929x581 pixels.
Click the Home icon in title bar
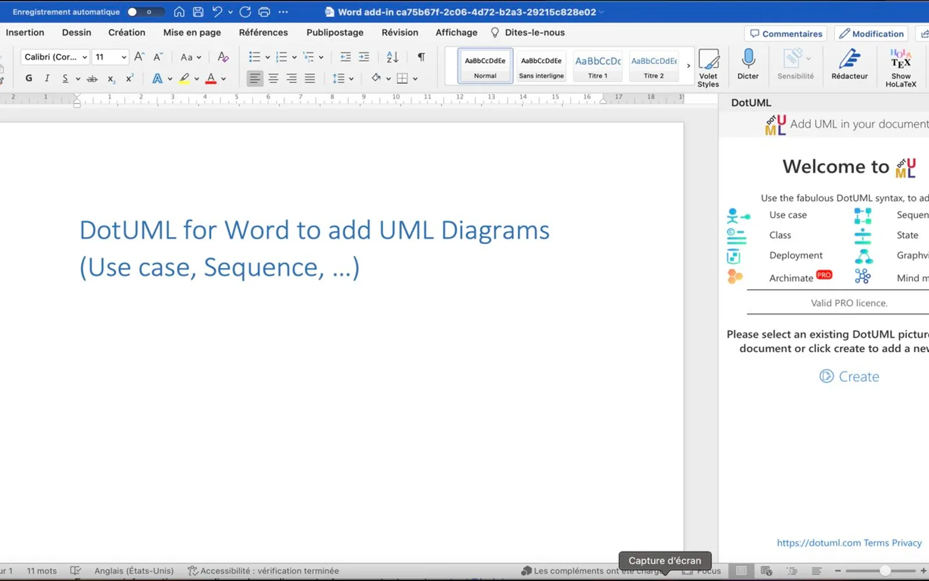[179, 12]
